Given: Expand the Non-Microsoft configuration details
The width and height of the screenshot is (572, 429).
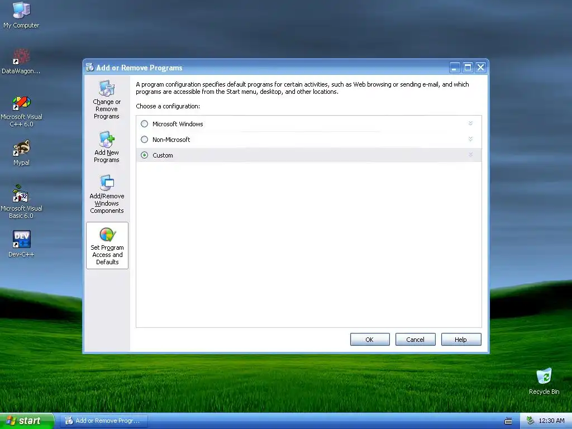Looking at the screenshot, I should 470,139.
